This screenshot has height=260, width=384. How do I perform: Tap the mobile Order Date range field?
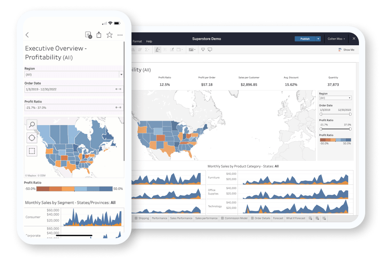coord(70,89)
